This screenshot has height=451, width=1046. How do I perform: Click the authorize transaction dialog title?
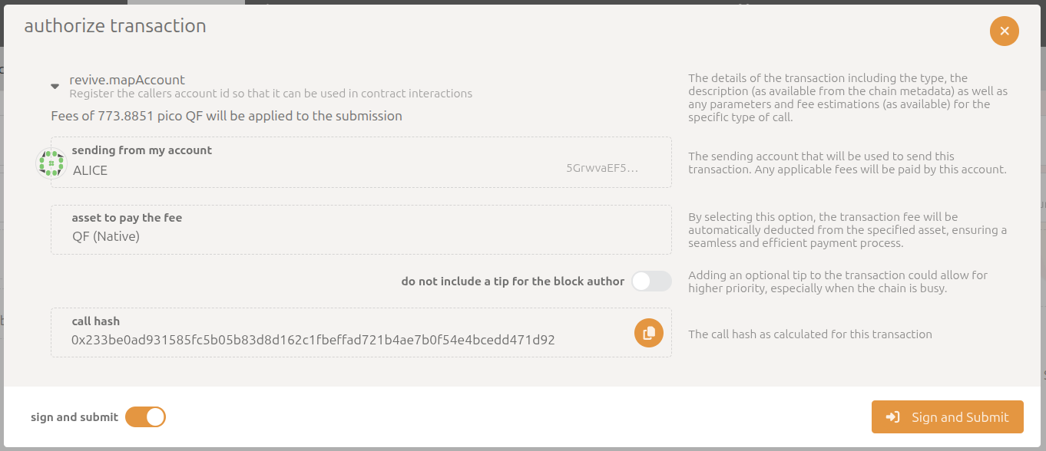(x=114, y=25)
